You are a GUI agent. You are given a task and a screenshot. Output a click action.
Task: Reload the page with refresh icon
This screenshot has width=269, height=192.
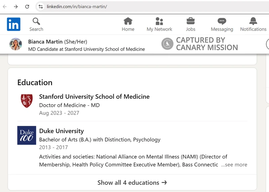tap(27, 6)
